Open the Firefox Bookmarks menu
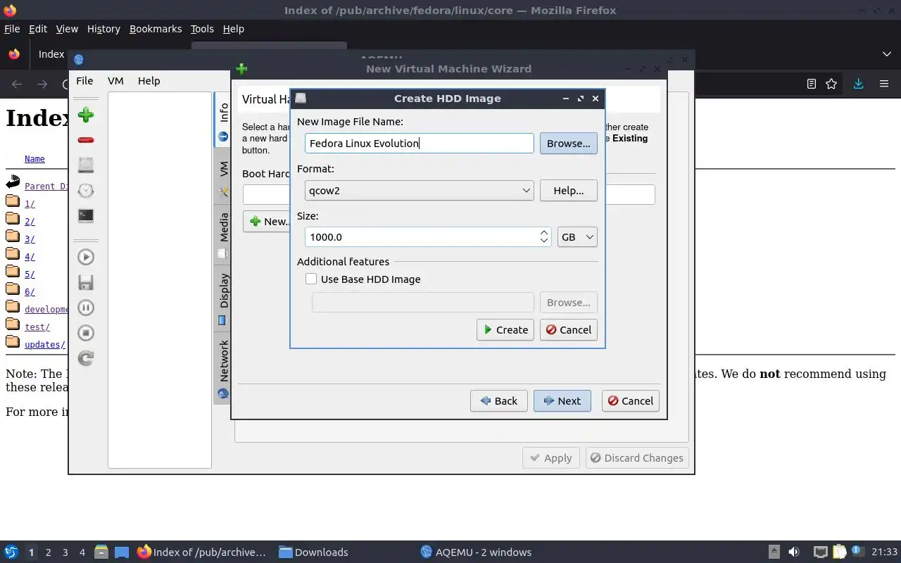 coord(156,29)
